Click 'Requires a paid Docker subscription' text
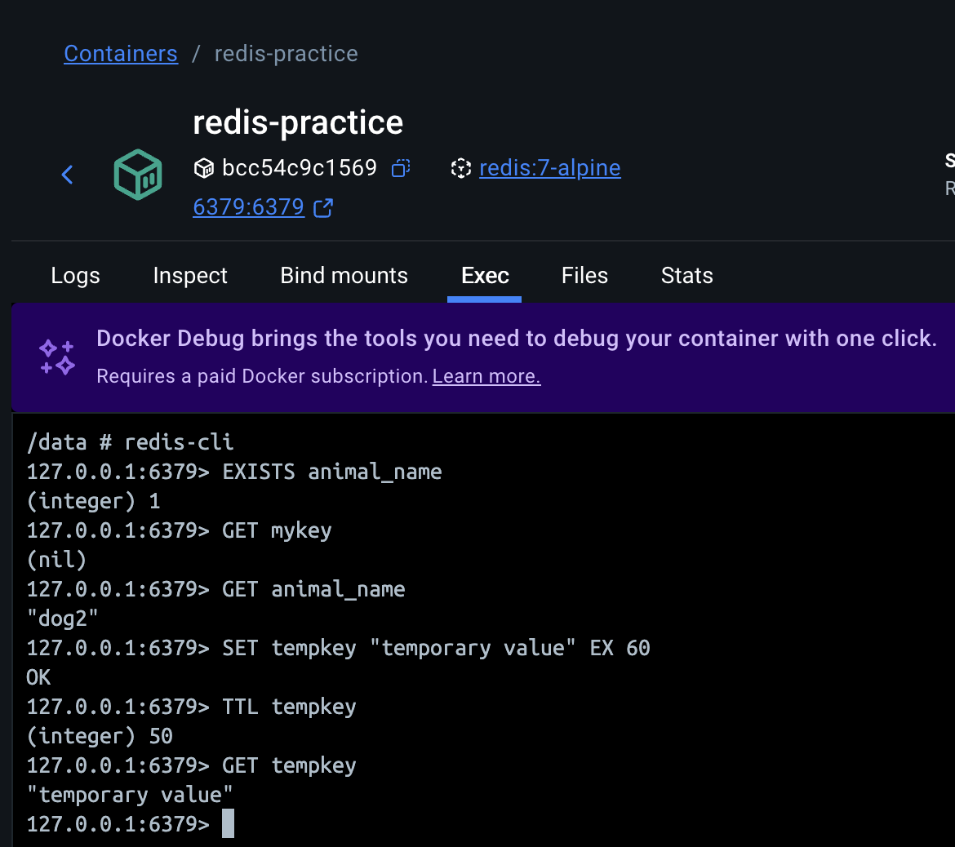The height and width of the screenshot is (847, 955). (262, 376)
